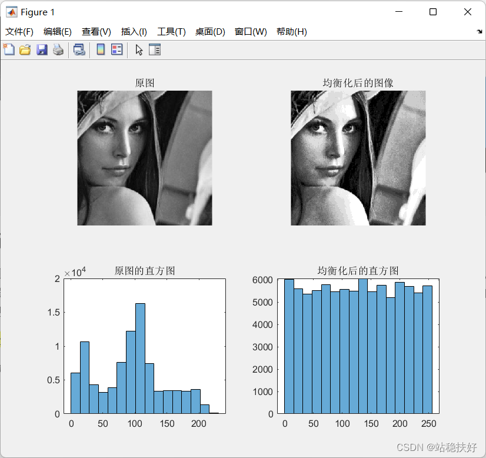
Task: Maximize the Figure 1 window
Action: pyautogui.click(x=433, y=12)
